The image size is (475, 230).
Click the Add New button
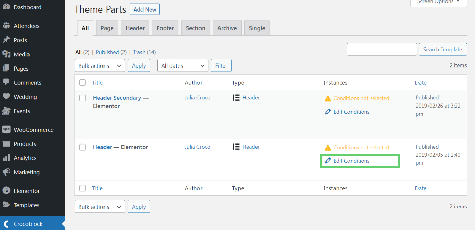[x=145, y=9]
